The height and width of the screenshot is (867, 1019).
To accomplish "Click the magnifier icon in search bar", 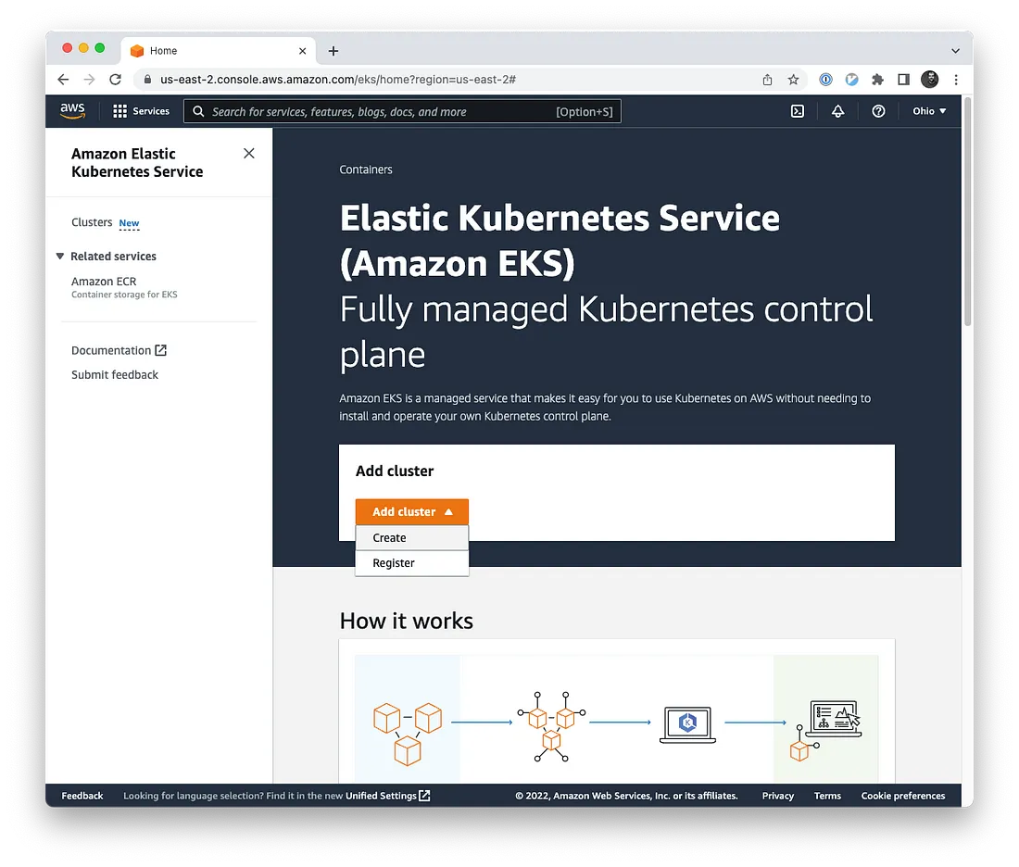I will click(198, 111).
